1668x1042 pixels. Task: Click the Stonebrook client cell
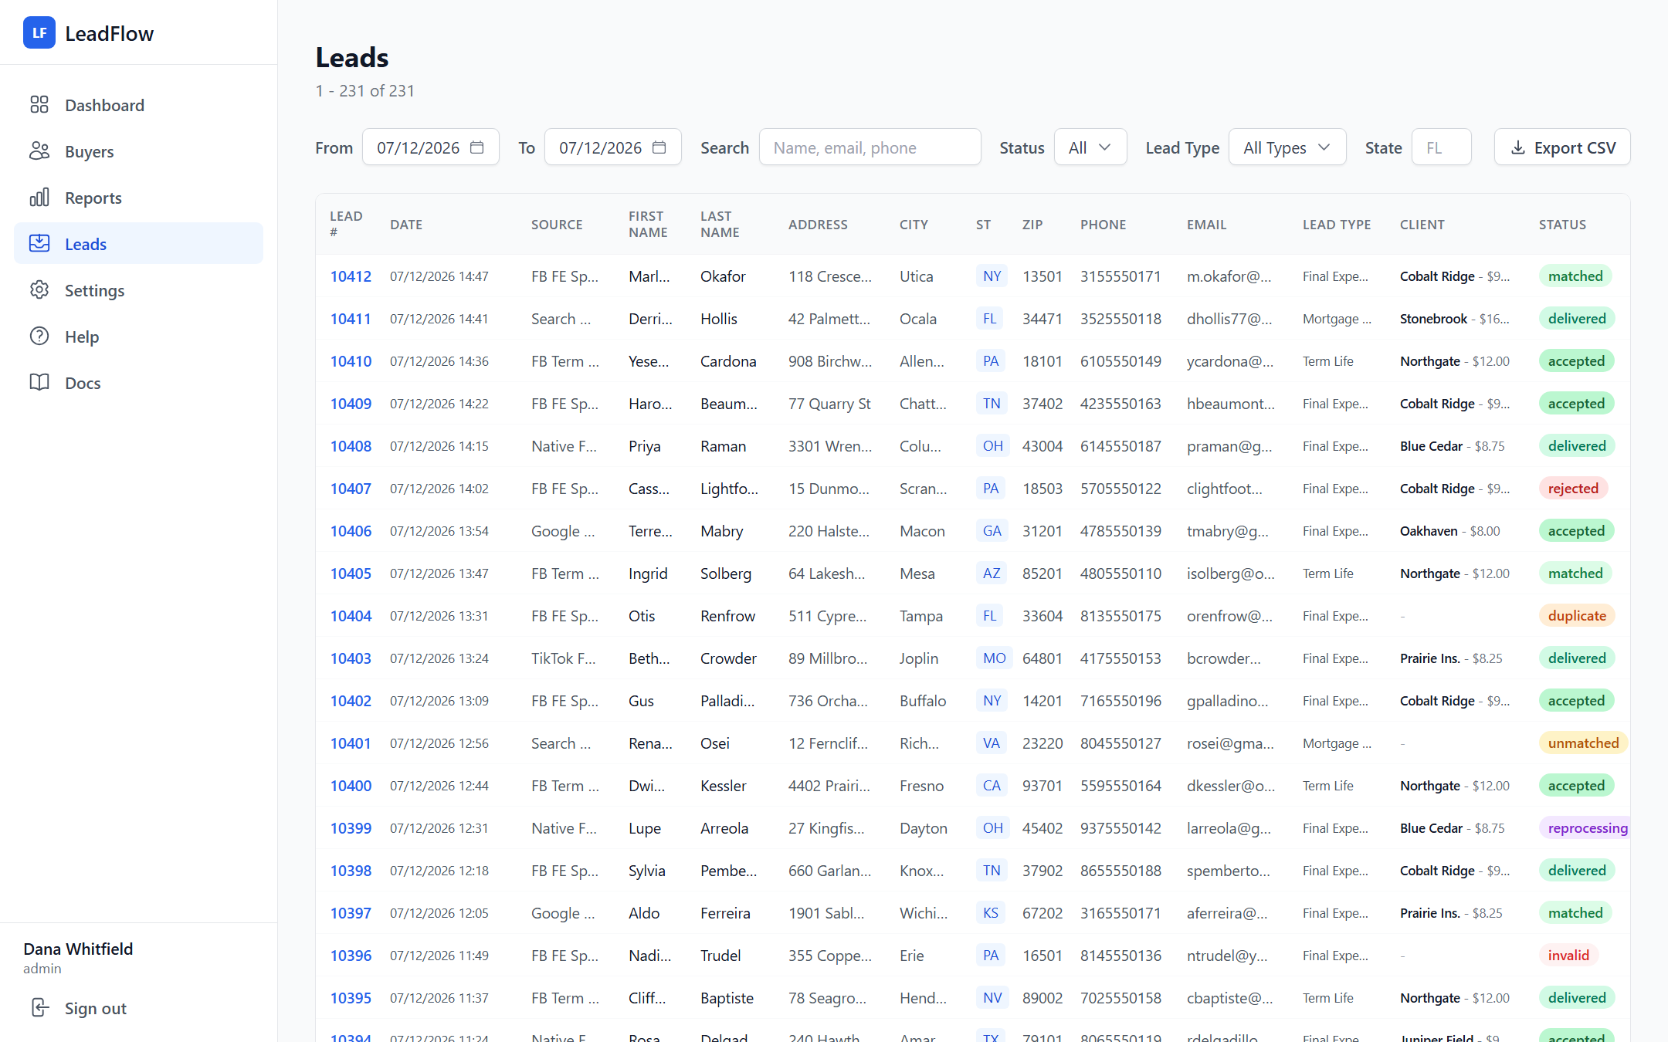[x=1454, y=319]
